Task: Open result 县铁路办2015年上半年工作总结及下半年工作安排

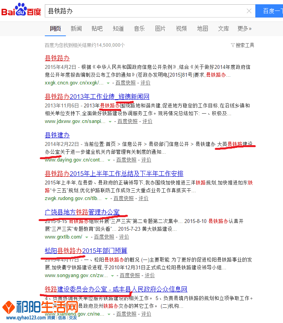Action: pyautogui.click(x=114, y=174)
